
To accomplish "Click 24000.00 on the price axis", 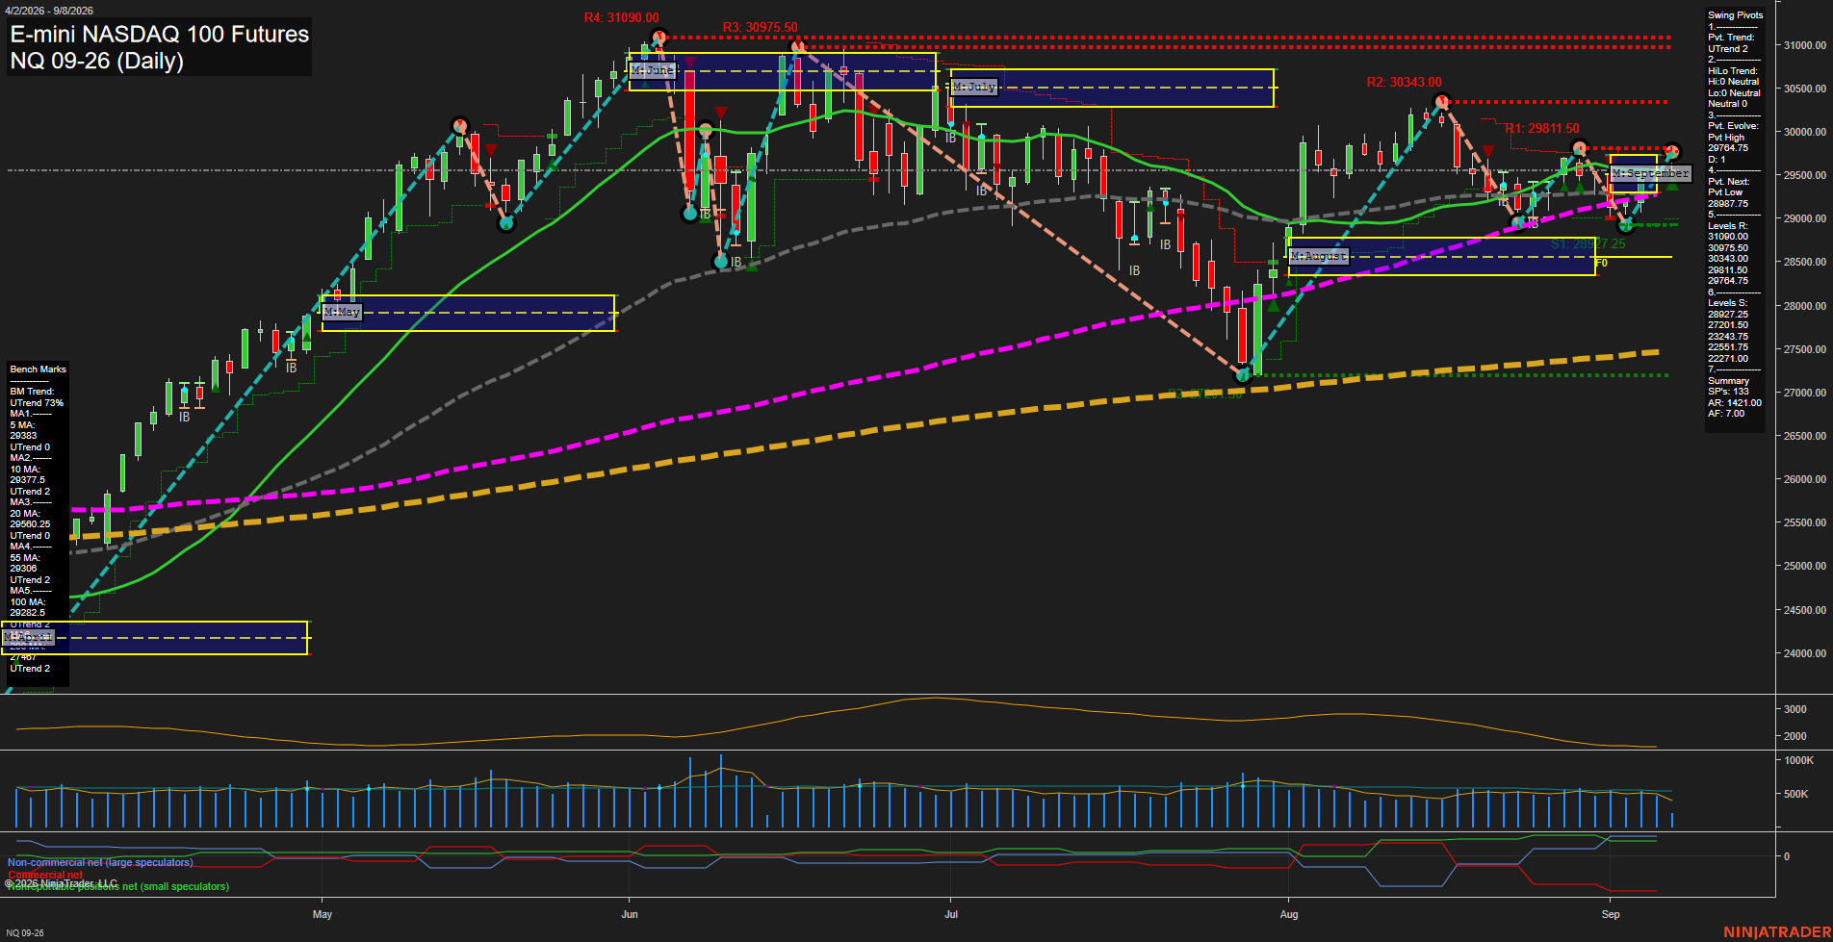I will pos(1804,653).
